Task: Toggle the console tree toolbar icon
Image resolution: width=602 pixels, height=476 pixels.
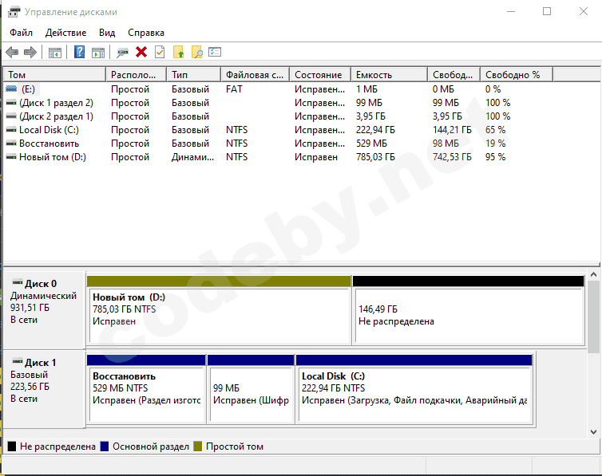Action: pyautogui.click(x=55, y=53)
